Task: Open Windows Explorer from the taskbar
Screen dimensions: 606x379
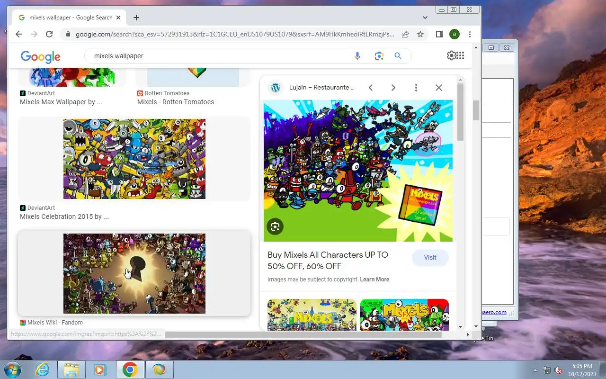Action: 71,370
